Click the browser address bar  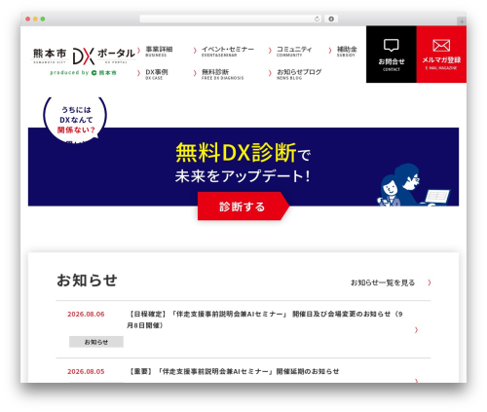231,19
